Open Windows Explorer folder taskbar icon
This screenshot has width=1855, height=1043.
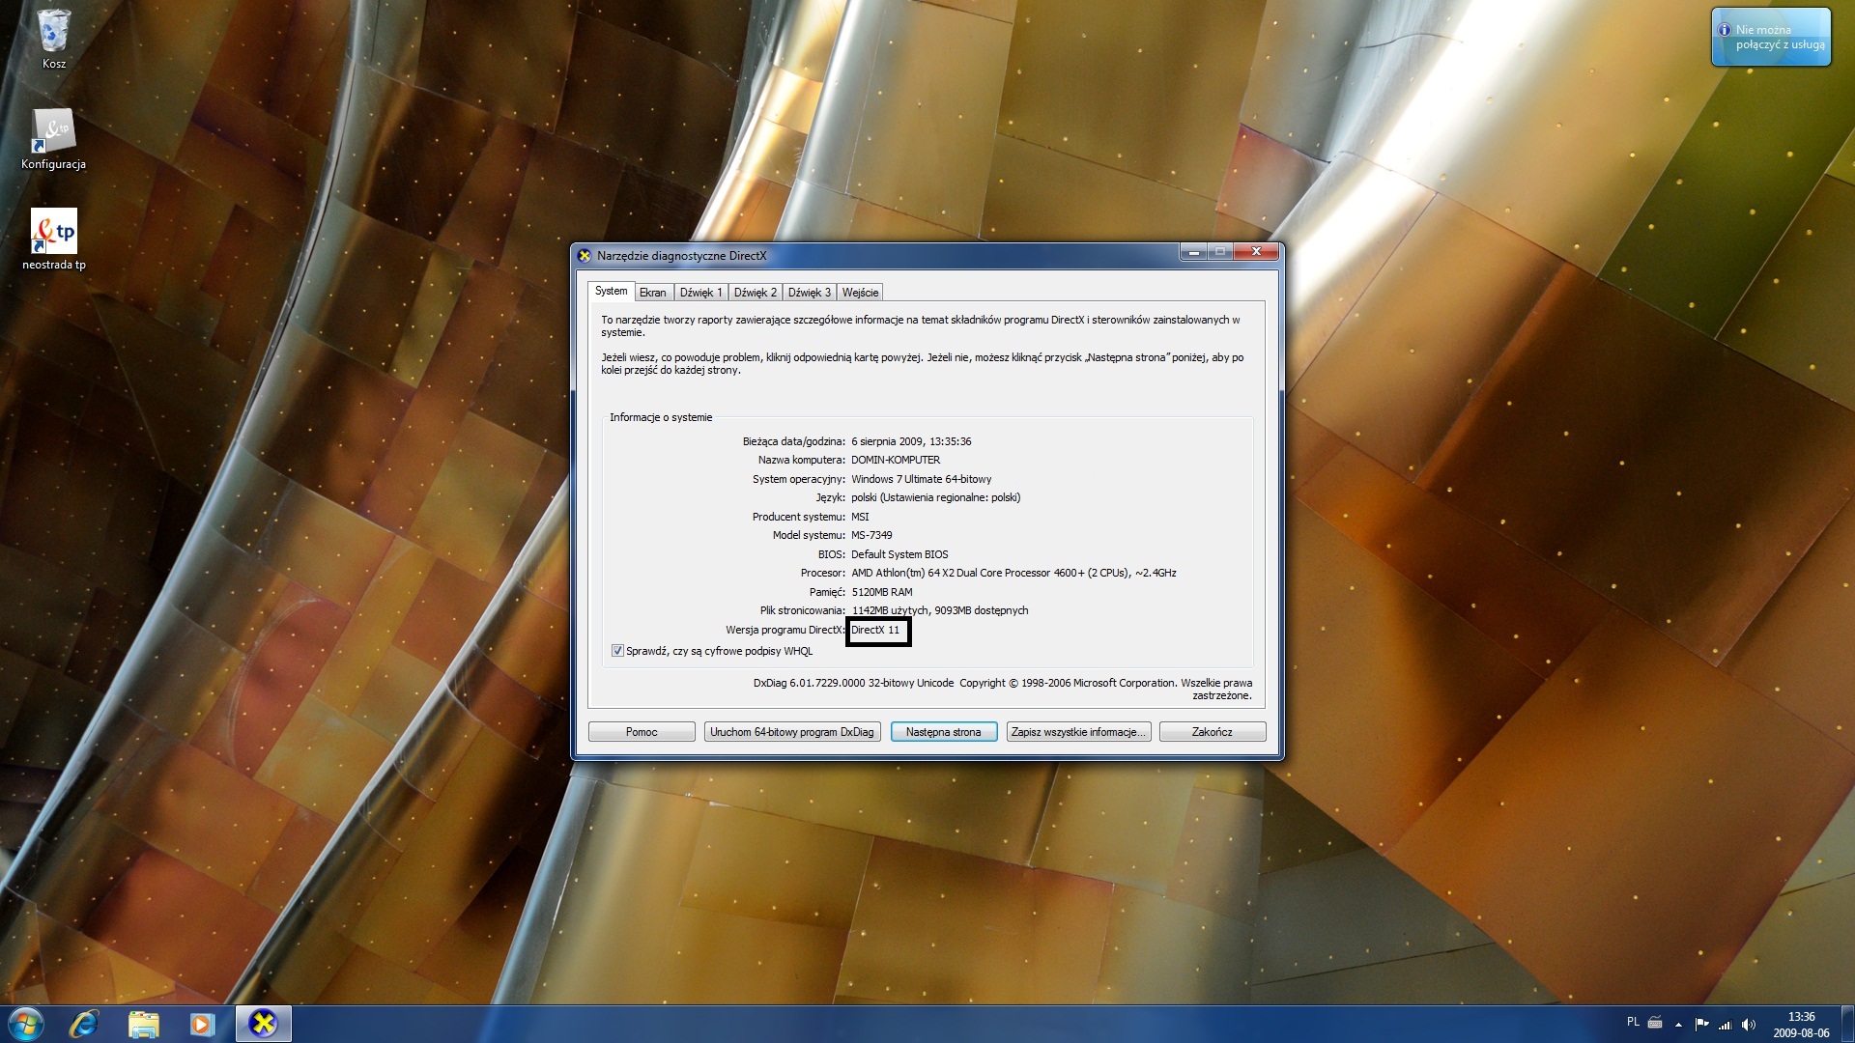(x=143, y=1024)
